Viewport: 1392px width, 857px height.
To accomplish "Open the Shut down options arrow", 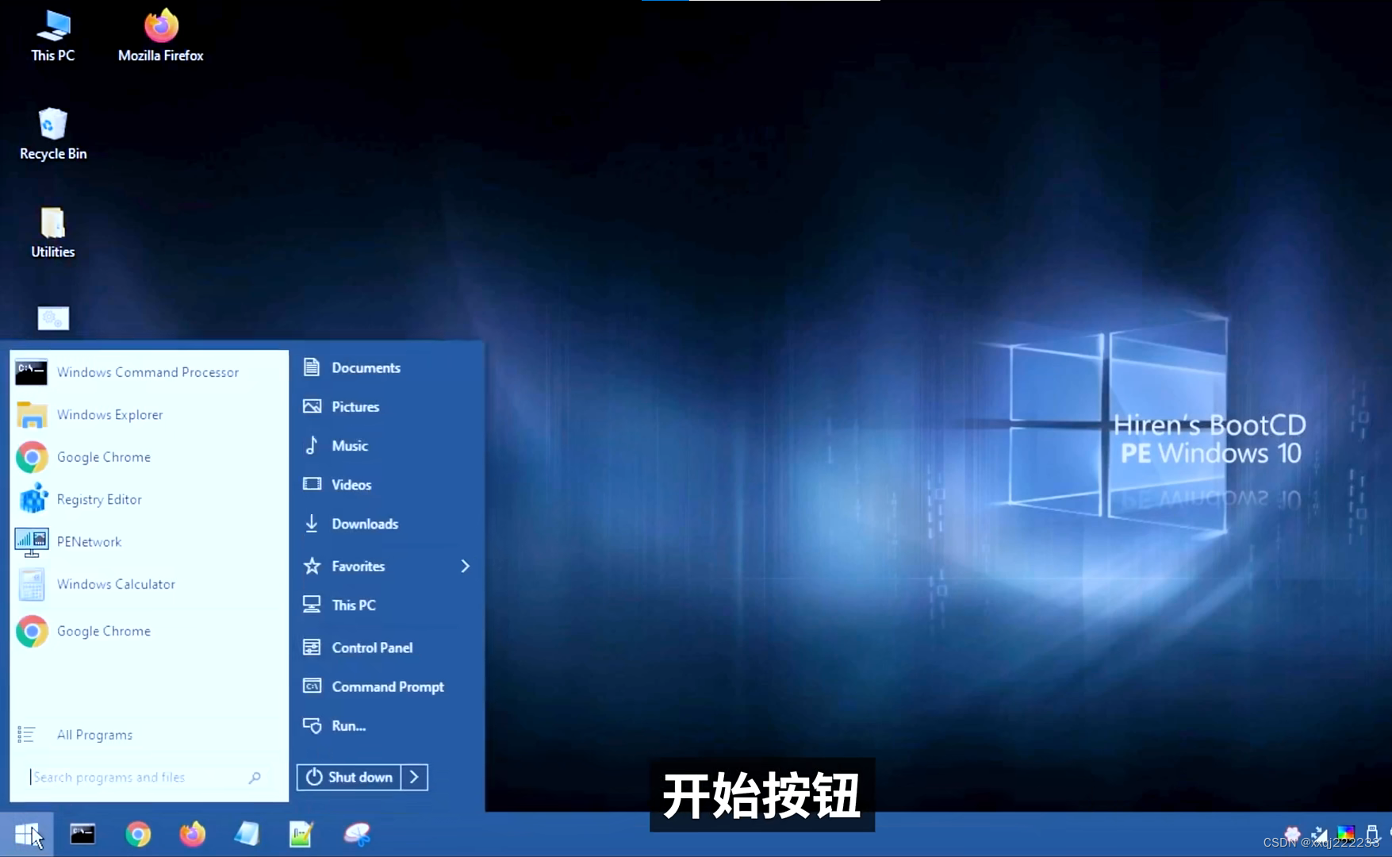I will coord(415,777).
